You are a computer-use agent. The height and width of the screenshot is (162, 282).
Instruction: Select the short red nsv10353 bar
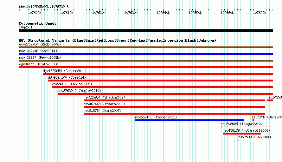[270, 100]
